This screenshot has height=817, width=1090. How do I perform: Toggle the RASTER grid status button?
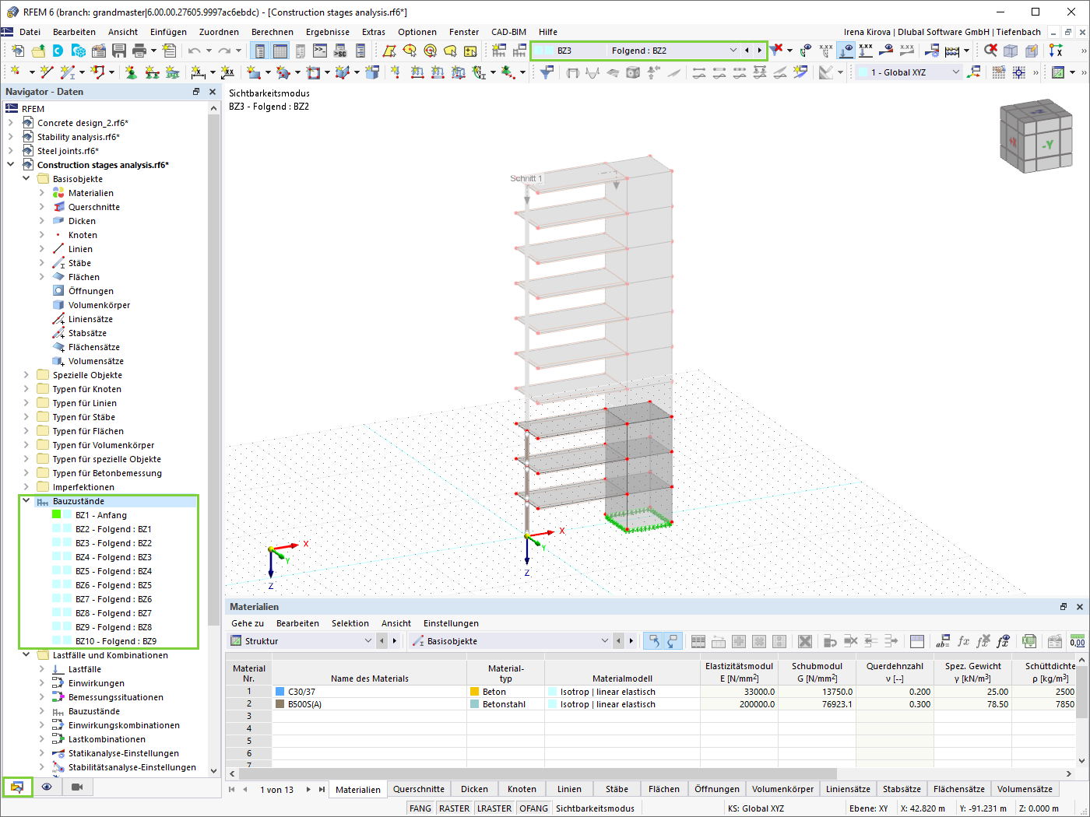click(x=454, y=808)
